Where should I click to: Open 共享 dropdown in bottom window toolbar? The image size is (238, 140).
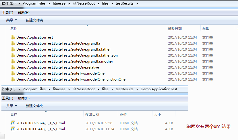point(11,106)
